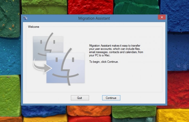189x122 pixels.
Task: Click the Continue button
Action: [x=111, y=98]
